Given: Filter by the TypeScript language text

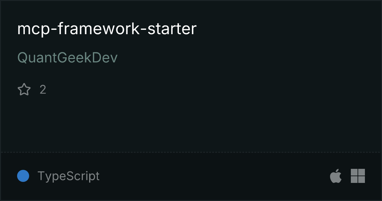Looking at the screenshot, I should coord(68,176).
